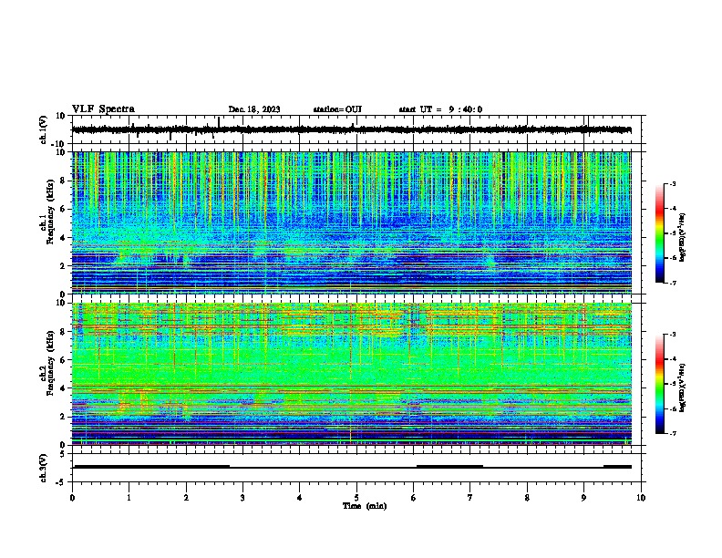Click the ch.1 color scale unit label

683,237
